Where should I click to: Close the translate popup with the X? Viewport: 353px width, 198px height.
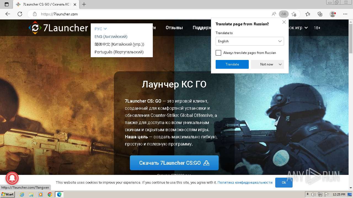click(284, 22)
